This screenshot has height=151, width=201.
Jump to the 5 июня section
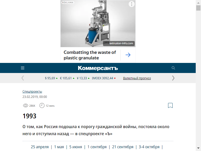click(76, 147)
